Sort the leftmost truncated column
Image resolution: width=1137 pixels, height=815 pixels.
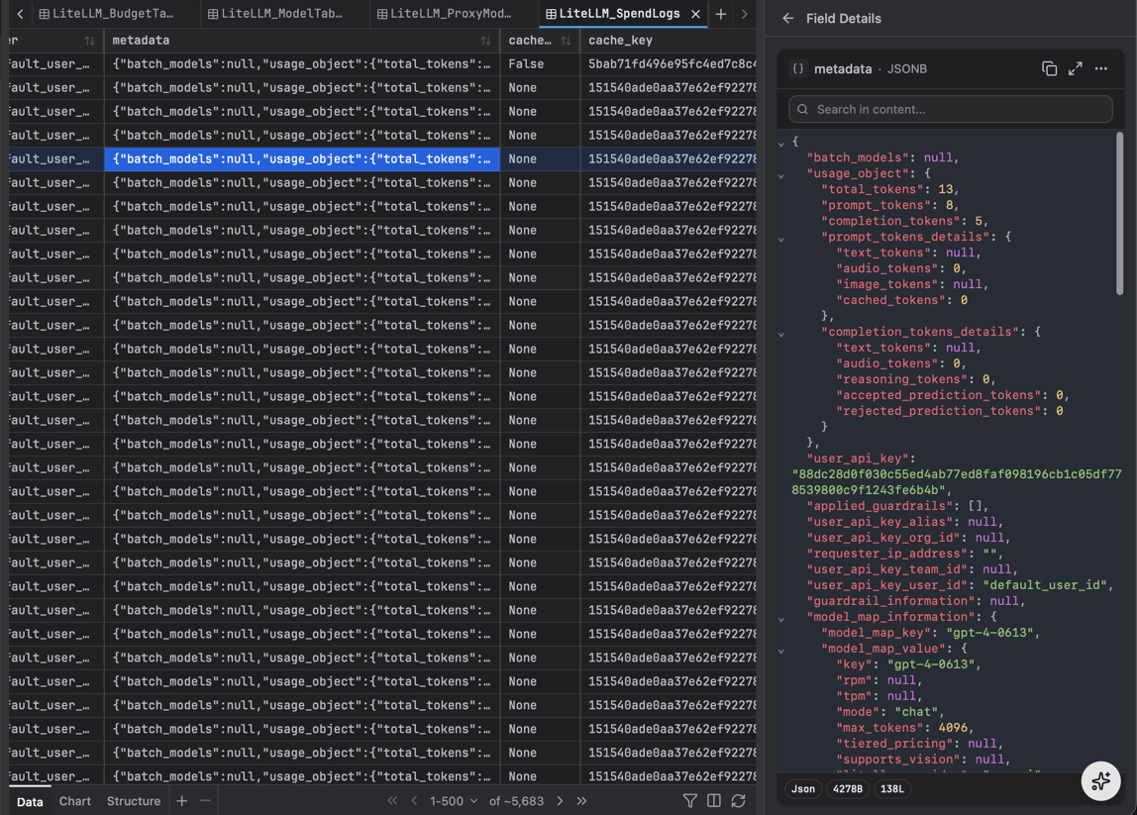pyautogui.click(x=89, y=41)
